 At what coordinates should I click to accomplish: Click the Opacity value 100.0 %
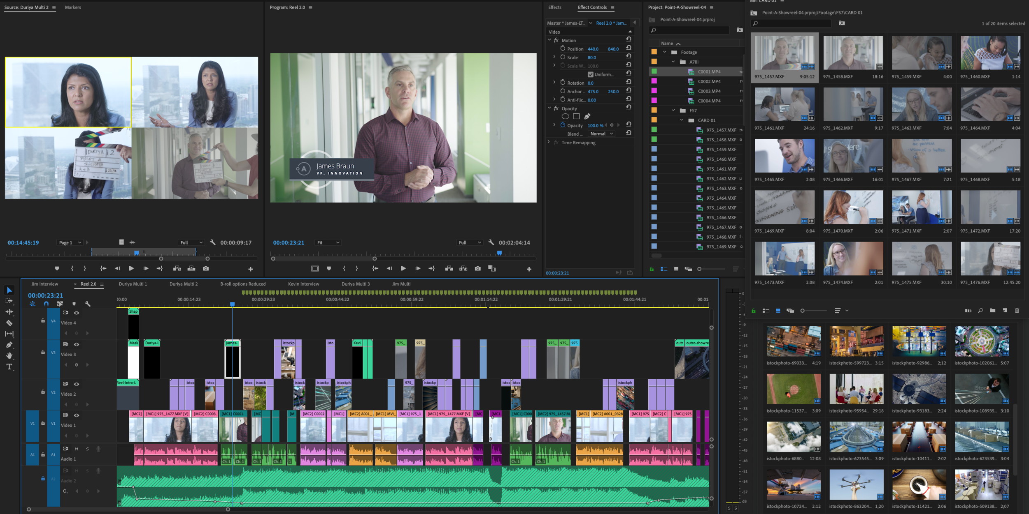coord(595,126)
